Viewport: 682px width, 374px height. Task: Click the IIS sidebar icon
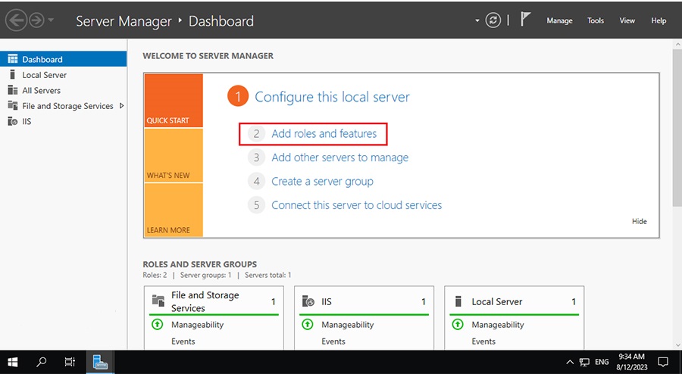(13, 121)
